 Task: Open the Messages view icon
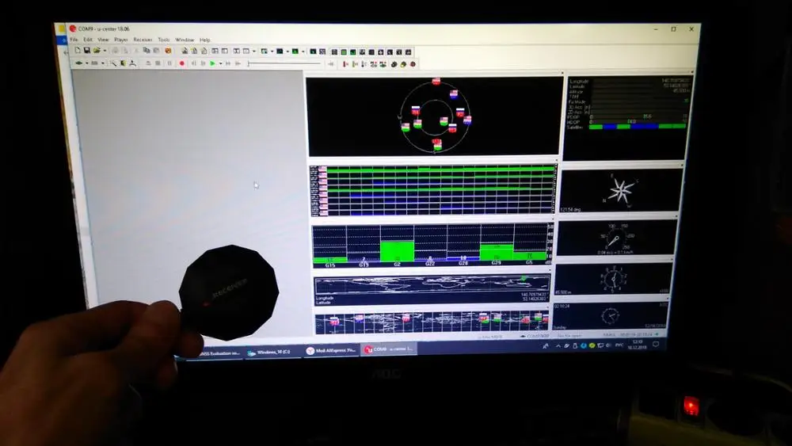click(215, 51)
